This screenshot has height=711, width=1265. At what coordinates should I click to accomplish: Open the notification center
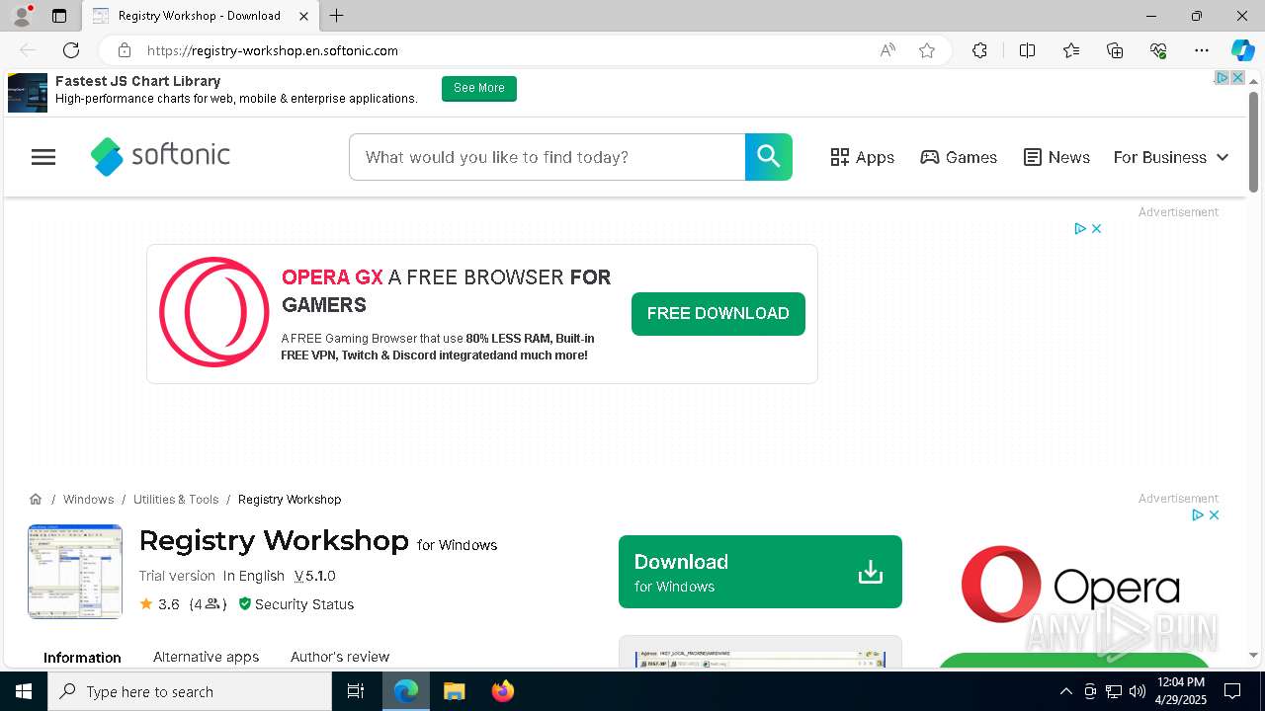pyautogui.click(x=1232, y=691)
